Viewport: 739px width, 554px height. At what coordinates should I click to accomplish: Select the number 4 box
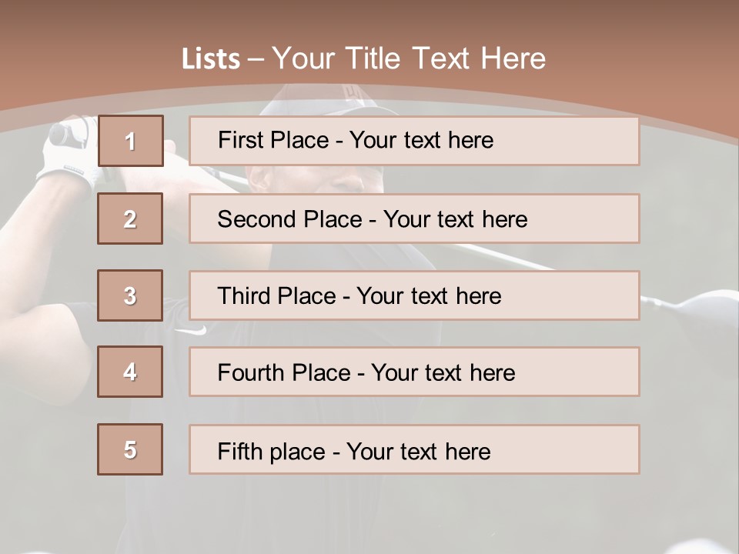tap(130, 372)
